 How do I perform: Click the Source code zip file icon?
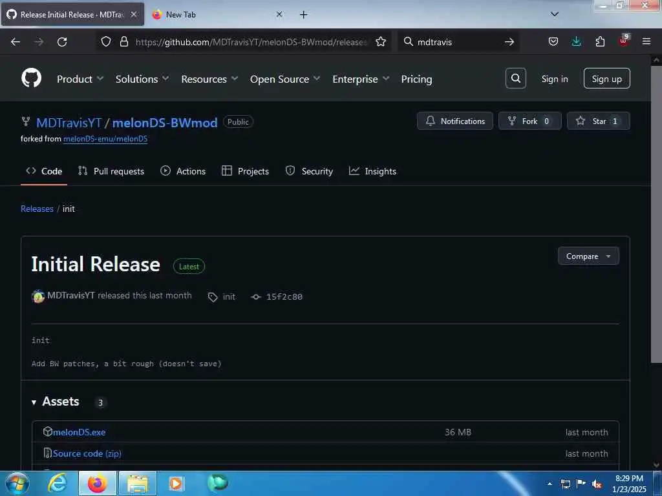48,453
